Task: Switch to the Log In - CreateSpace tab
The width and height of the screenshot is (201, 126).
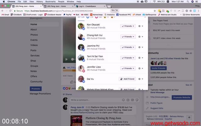Action: click(90, 6)
